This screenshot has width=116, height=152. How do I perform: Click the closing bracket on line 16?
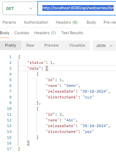point(28,143)
